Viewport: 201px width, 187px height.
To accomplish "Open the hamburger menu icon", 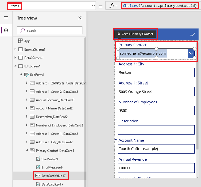I will pyautogui.click(x=6, y=18).
